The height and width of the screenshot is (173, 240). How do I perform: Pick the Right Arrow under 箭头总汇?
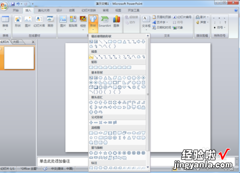click(91, 103)
